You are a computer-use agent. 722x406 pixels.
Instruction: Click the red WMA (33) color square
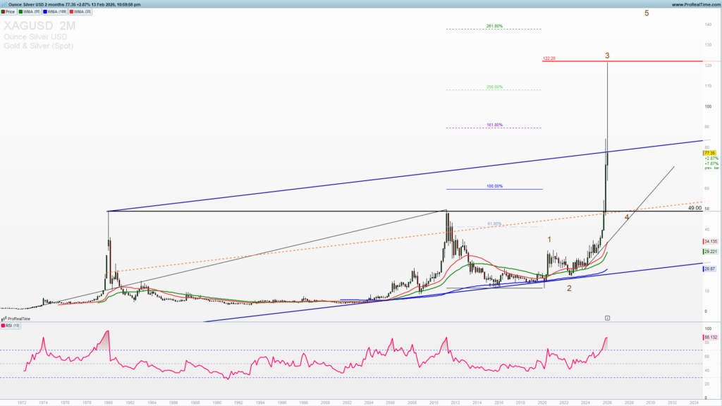72,12
